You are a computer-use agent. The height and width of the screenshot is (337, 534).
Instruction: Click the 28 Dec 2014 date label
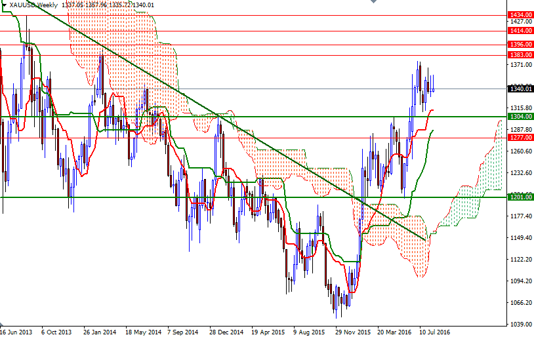click(226, 332)
